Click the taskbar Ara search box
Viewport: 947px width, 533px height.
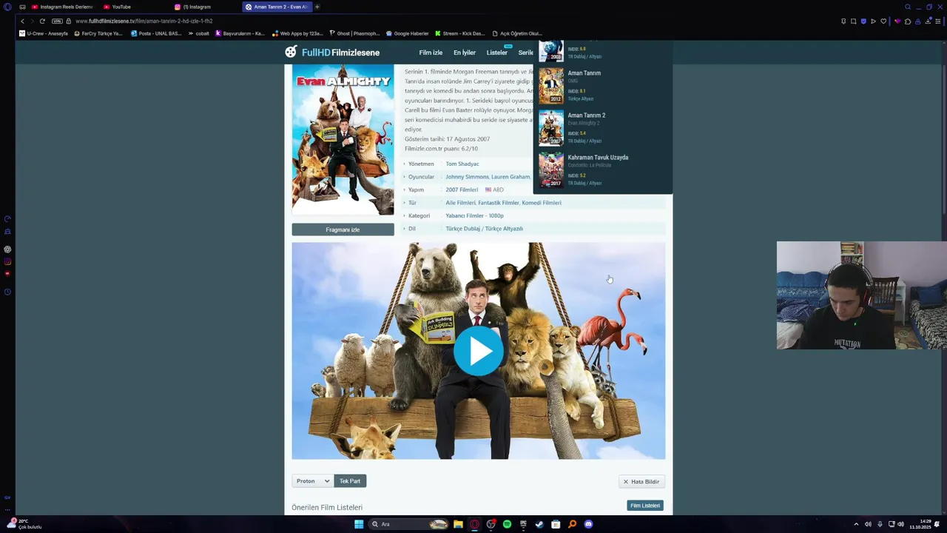click(x=409, y=524)
